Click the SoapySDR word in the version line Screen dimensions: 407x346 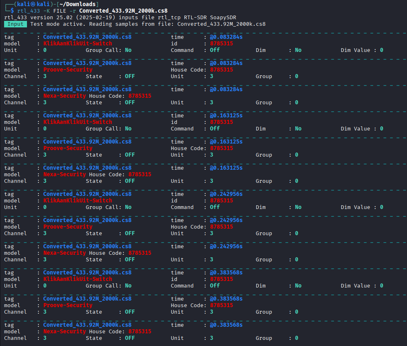(x=223, y=17)
